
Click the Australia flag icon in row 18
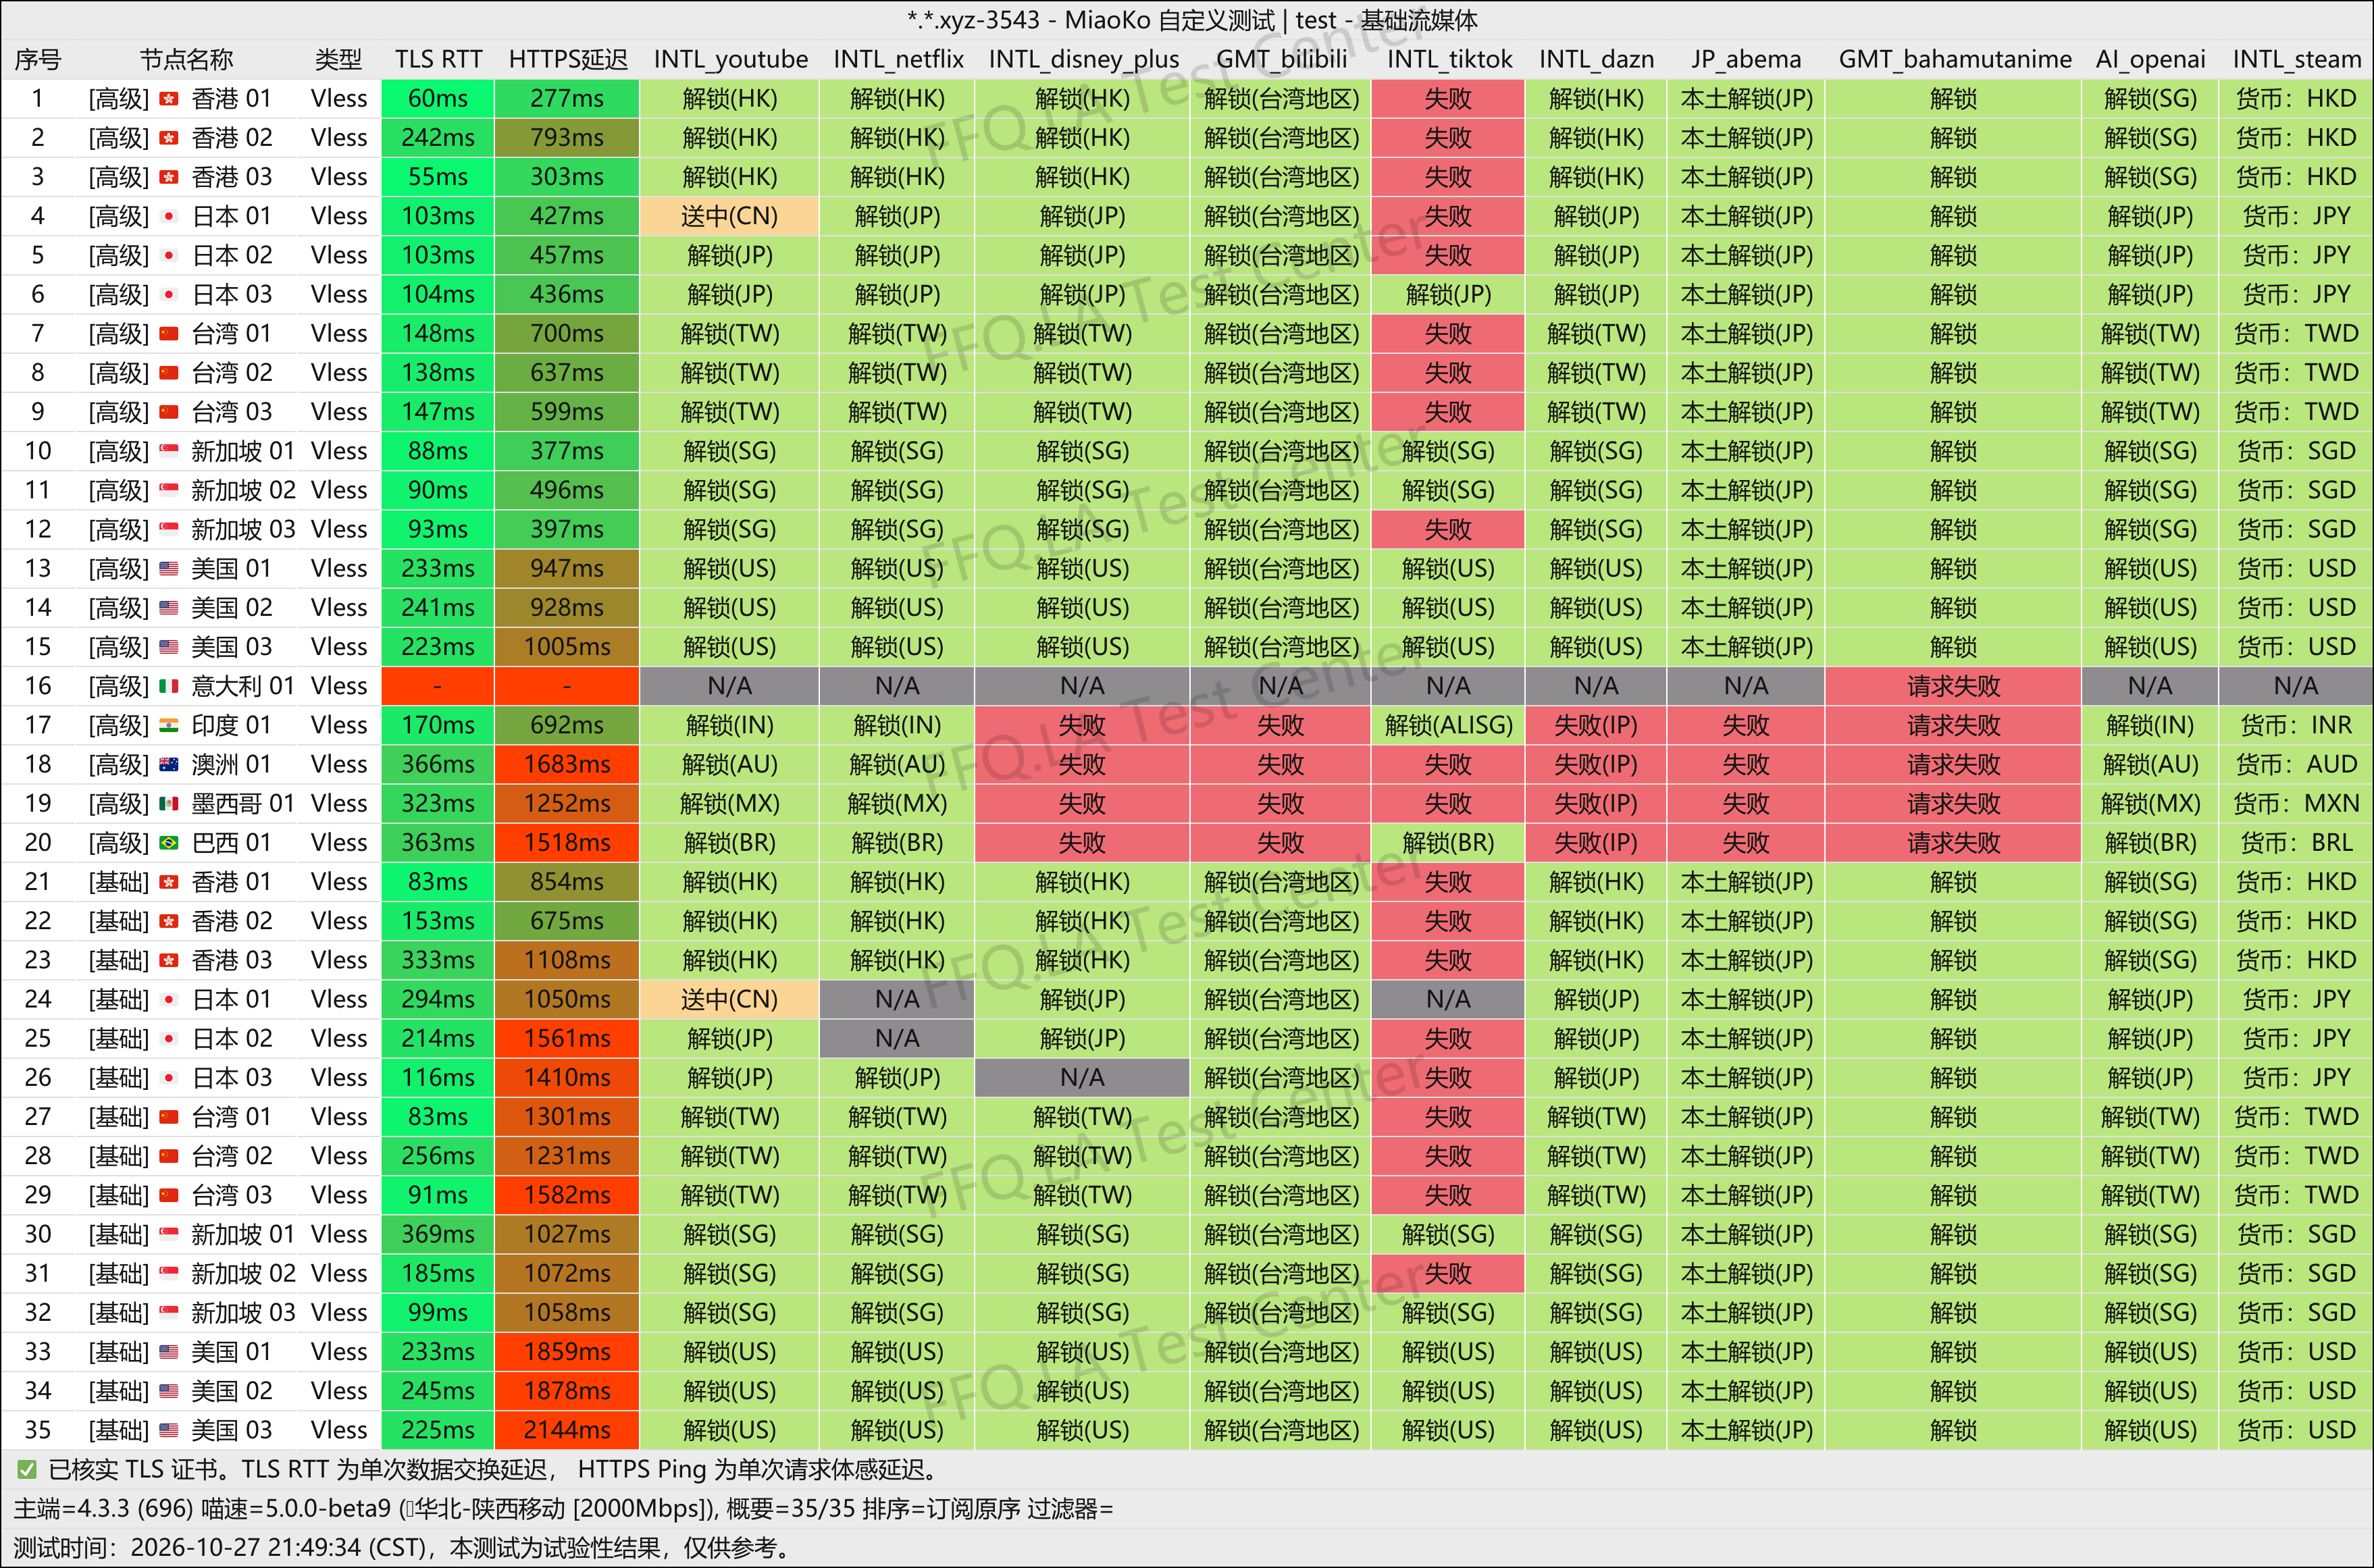[x=169, y=764]
